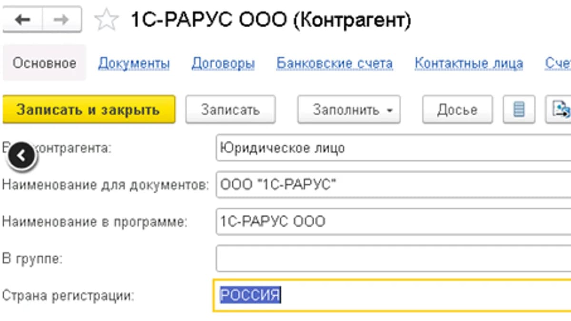This screenshot has width=571, height=321.
Task: Expand the Заполнить dropdown button
Action: coord(349,110)
